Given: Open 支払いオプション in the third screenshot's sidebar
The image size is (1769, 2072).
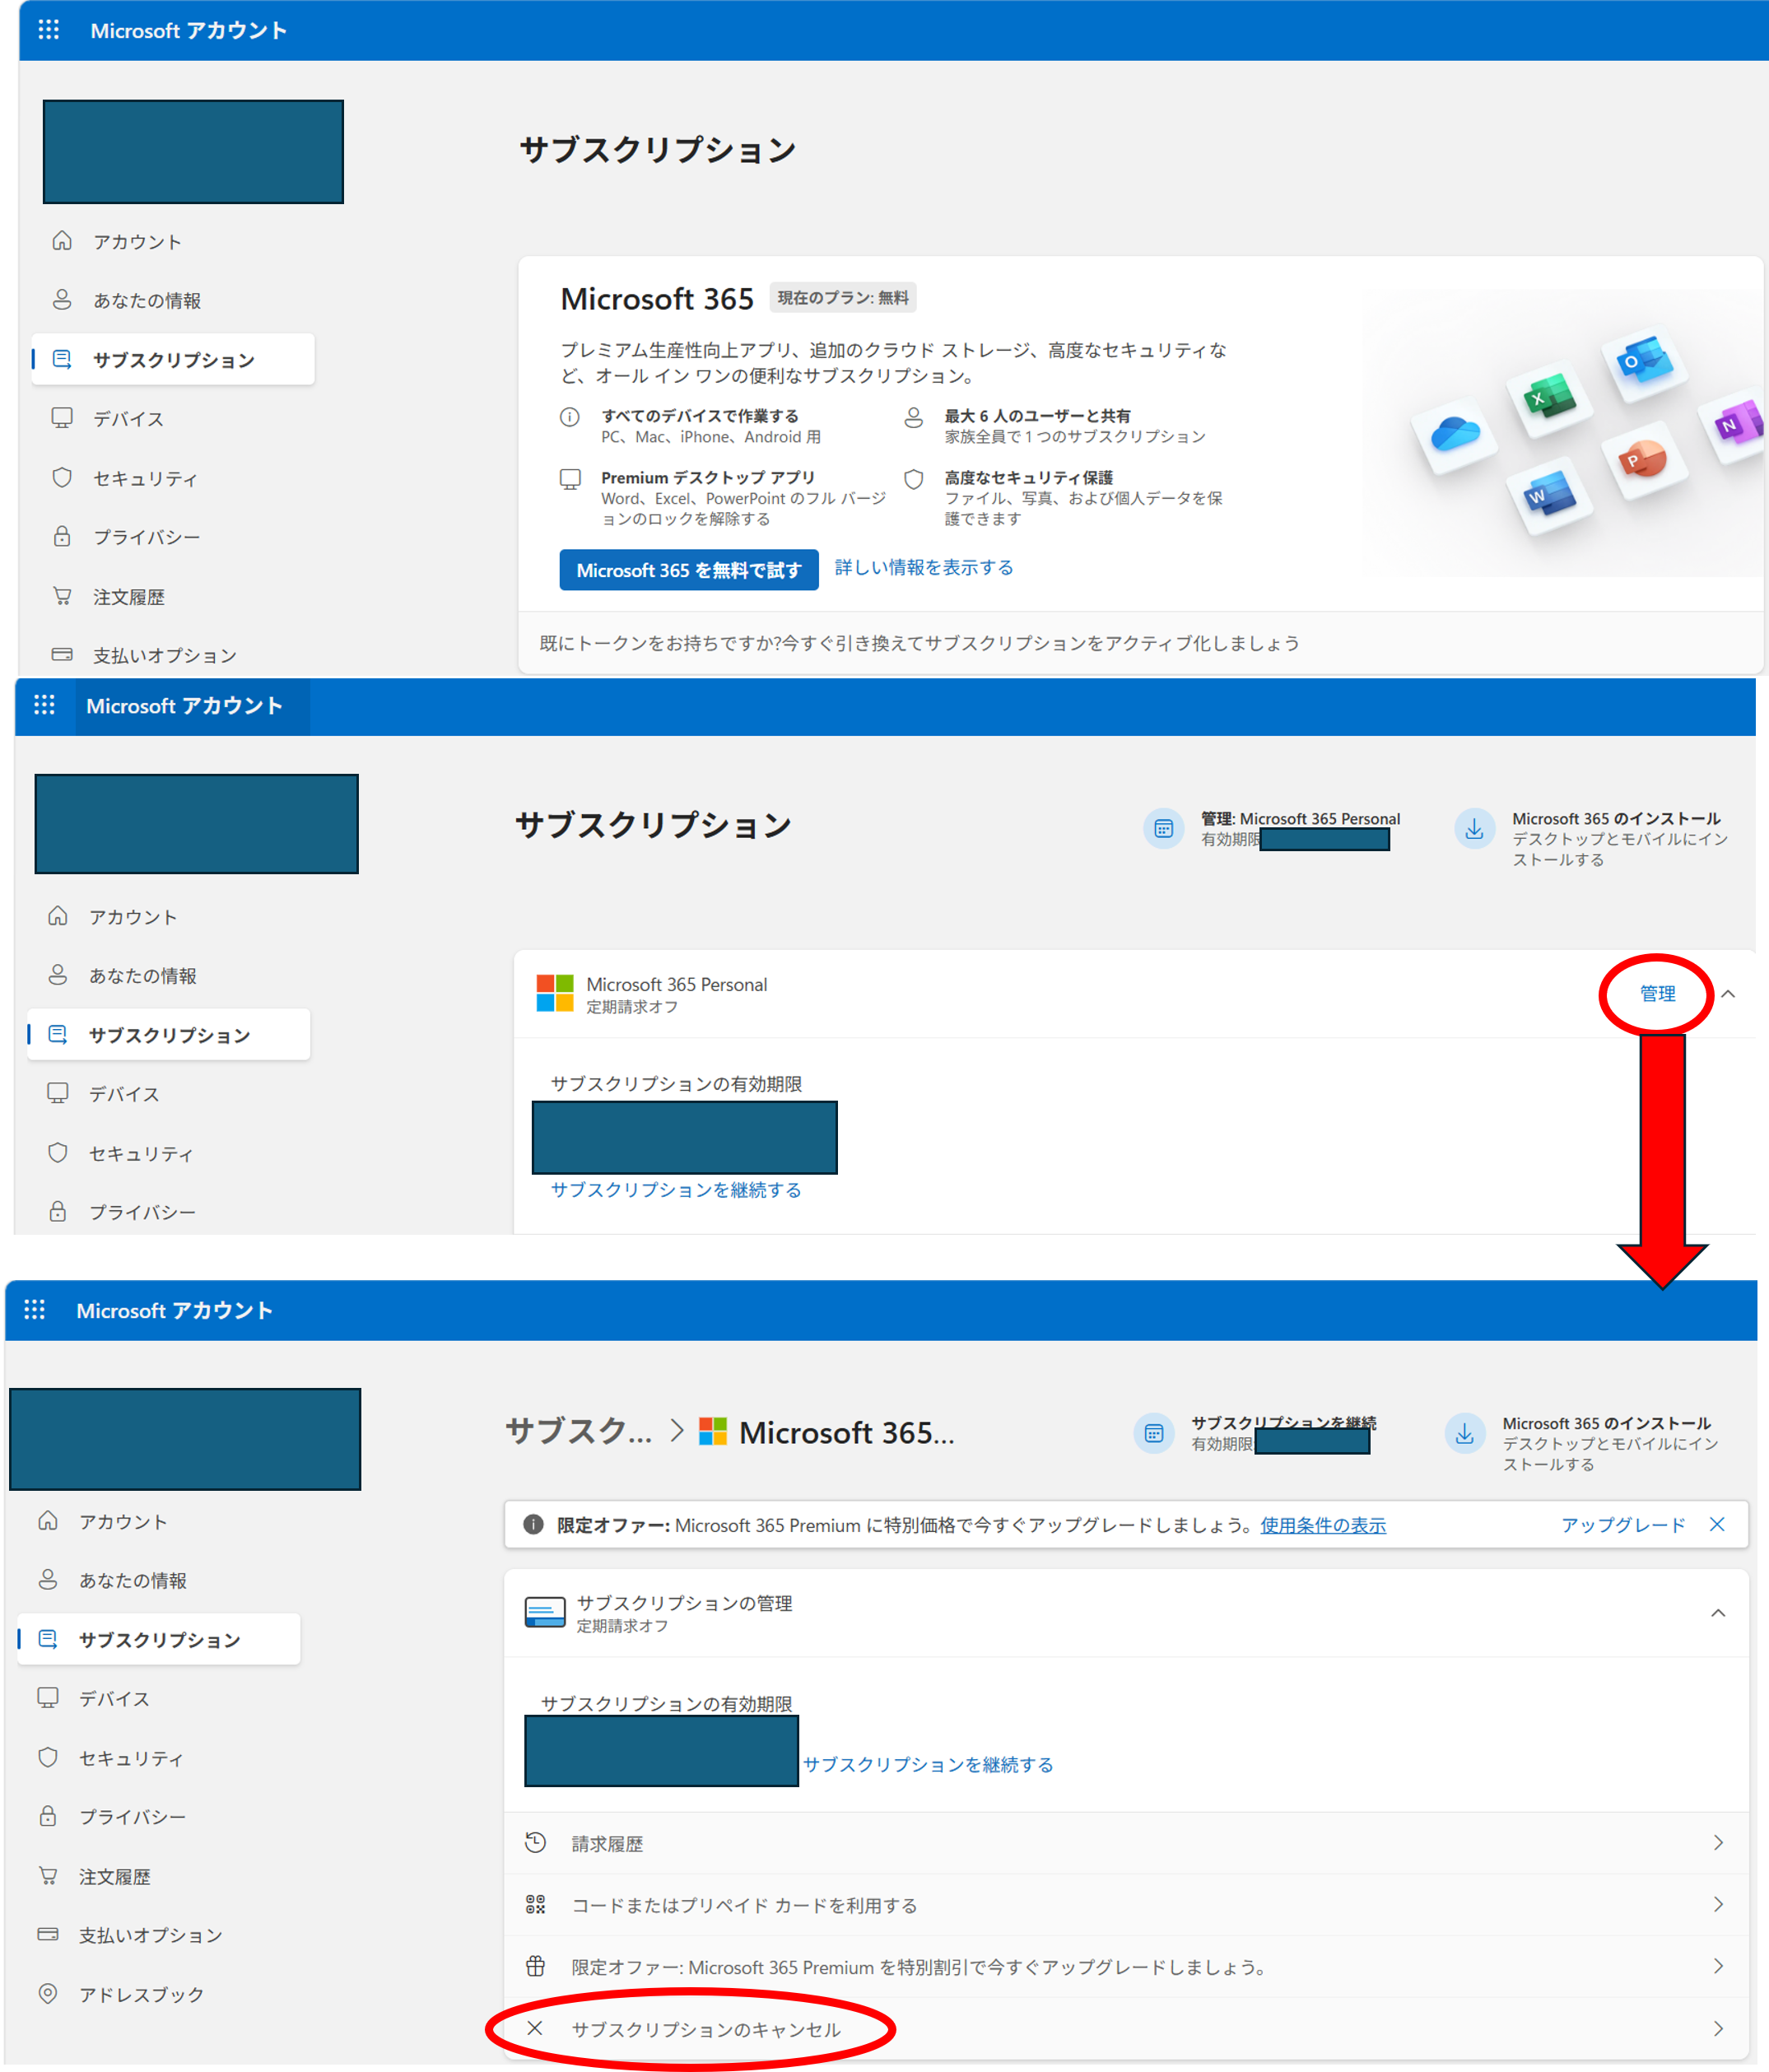Looking at the screenshot, I should point(150,1935).
